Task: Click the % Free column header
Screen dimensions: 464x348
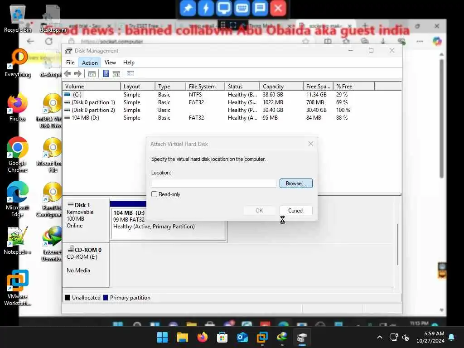Action: 353,87
